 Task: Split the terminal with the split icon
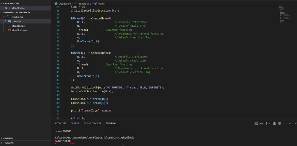(274, 123)
